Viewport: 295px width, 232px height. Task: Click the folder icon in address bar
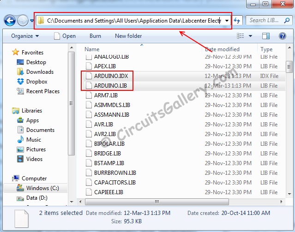pos(41,20)
